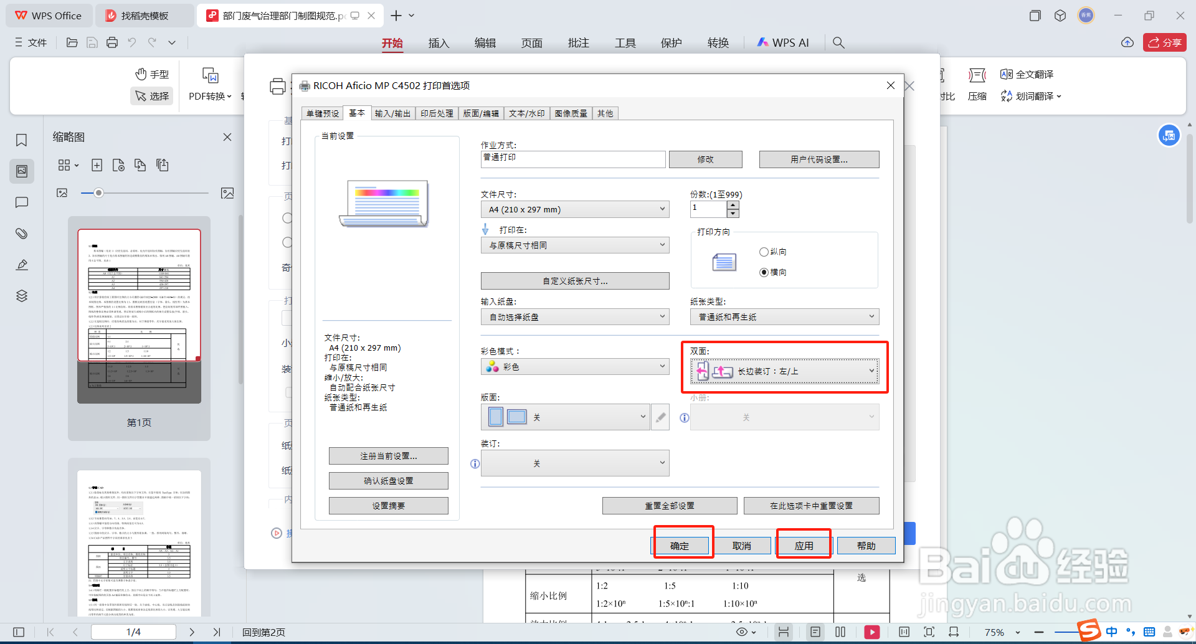This screenshot has width=1196, height=644.
Task: Open the search magnifier icon
Action: tap(838, 42)
